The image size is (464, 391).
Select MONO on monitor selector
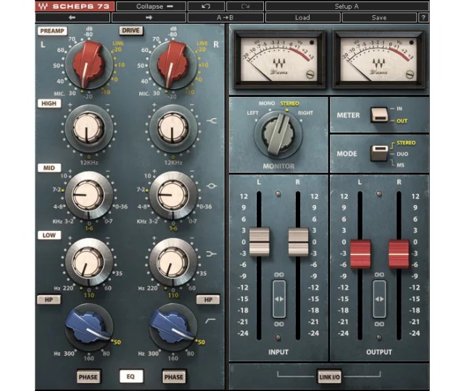pyautogui.click(x=267, y=104)
